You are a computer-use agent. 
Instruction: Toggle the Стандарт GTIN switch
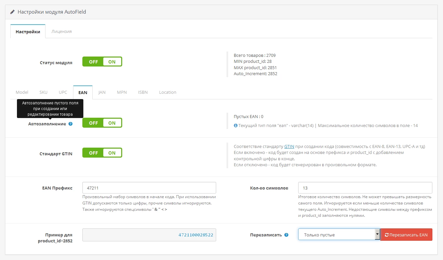tap(102, 153)
